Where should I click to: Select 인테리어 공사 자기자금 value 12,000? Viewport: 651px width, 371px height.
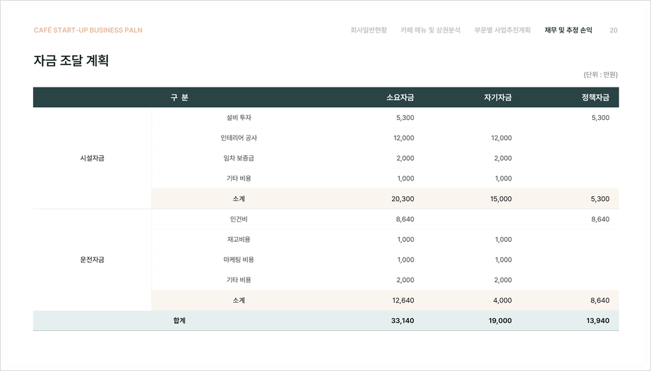[501, 138]
